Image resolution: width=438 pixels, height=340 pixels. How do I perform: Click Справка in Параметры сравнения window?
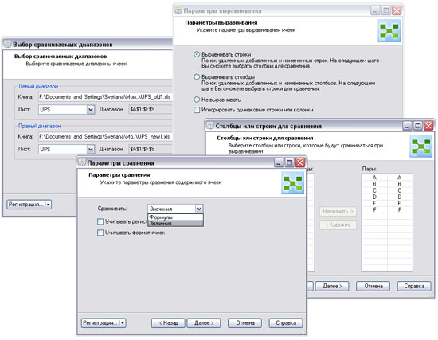point(286,323)
